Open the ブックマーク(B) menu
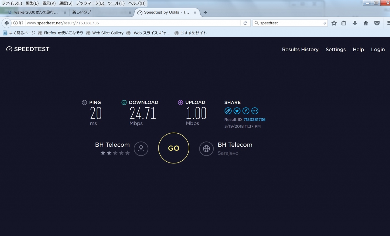Viewport: 390px width, 236px height. point(90,3)
